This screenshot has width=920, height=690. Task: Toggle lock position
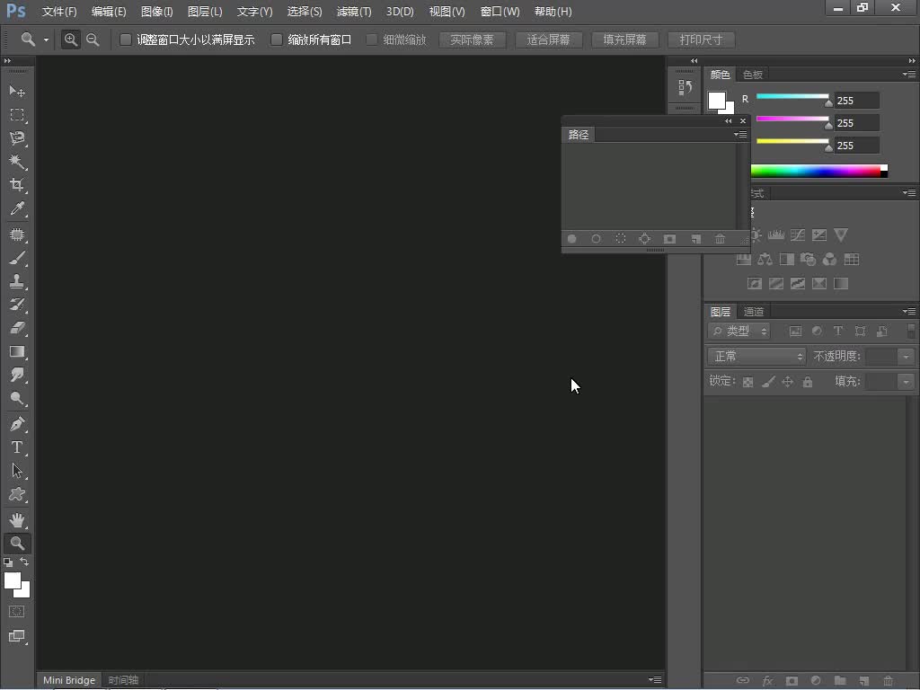tap(787, 382)
